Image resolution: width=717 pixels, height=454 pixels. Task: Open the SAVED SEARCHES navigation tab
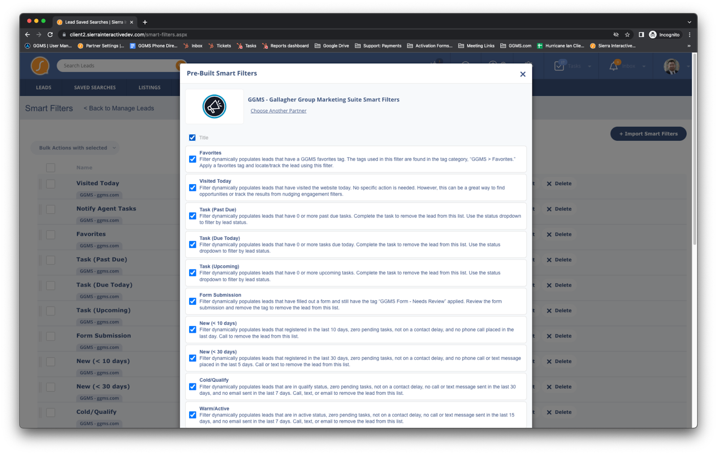[95, 88]
